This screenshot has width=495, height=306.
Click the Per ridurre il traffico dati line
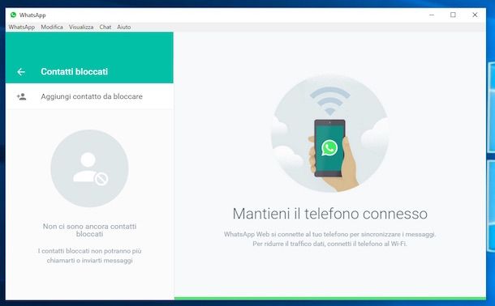coord(330,244)
